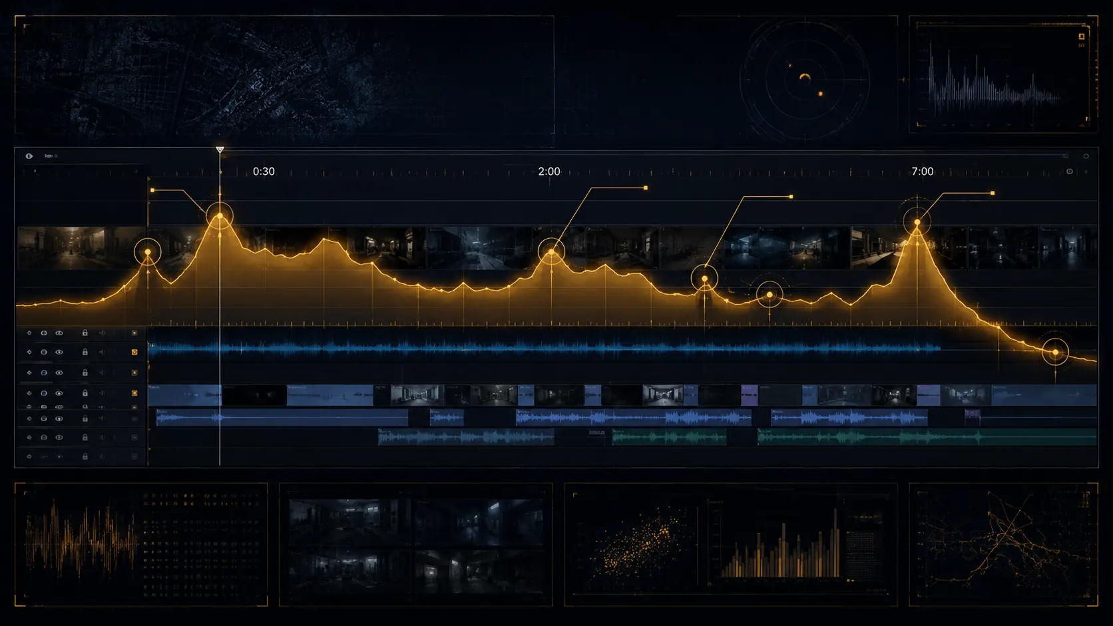Select the first circled marker left of the playhead

click(148, 252)
